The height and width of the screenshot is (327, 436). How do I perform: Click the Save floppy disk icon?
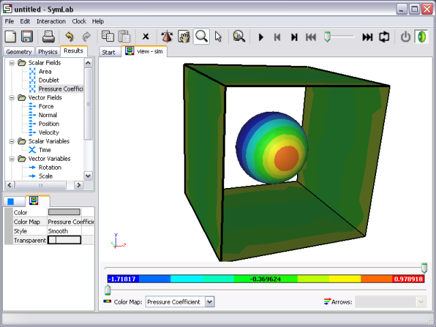(27, 37)
